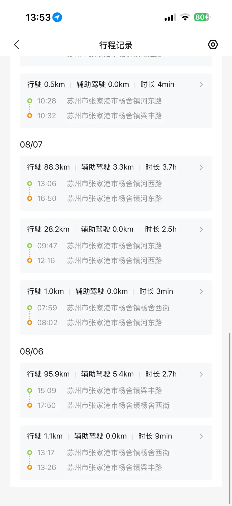Image resolution: width=232 pixels, height=506 pixels.
Task: Tap the location arrow icon in status bar
Action: pyautogui.click(x=57, y=17)
